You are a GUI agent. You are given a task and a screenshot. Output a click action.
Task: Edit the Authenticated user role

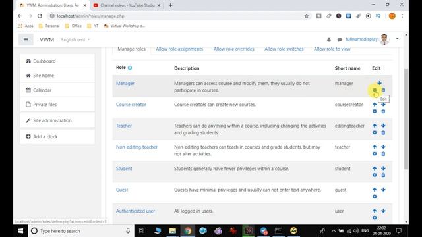tap(375, 218)
